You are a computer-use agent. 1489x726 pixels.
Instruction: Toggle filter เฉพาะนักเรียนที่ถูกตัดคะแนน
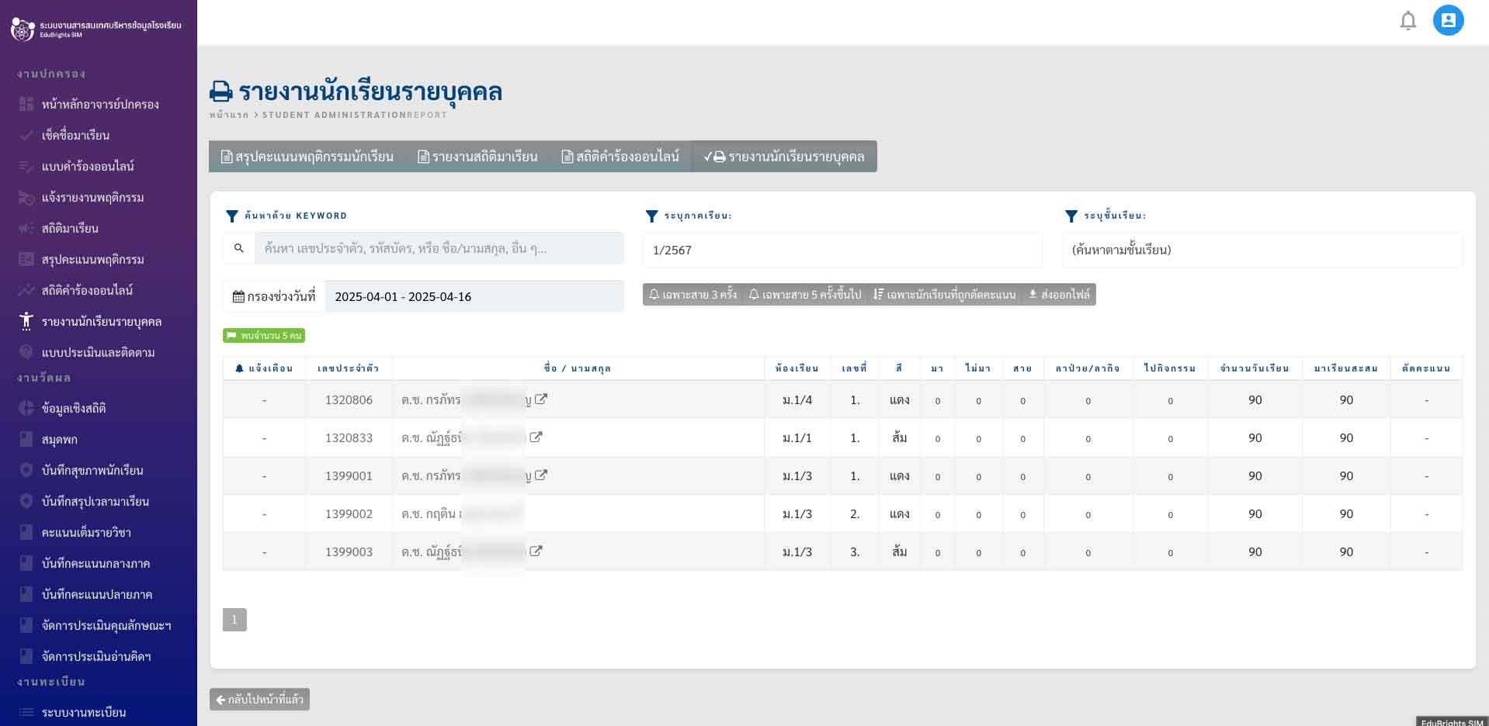(x=944, y=295)
